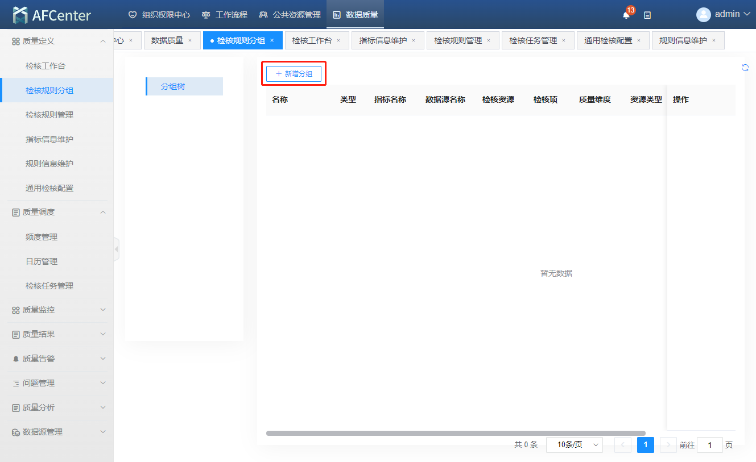Open 检核规则管理 in the sidebar
Screen dimensions: 756x462
[x=49, y=115]
